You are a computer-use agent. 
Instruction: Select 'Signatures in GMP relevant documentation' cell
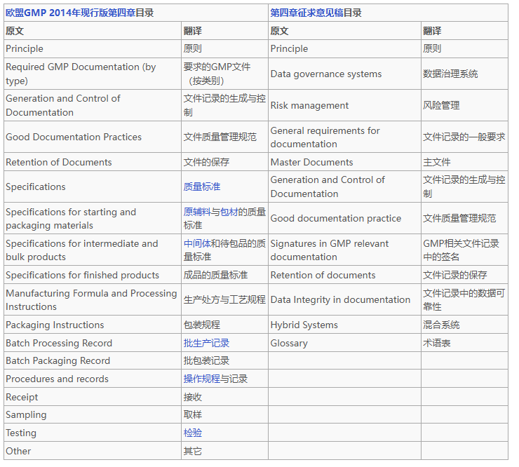[344, 250]
